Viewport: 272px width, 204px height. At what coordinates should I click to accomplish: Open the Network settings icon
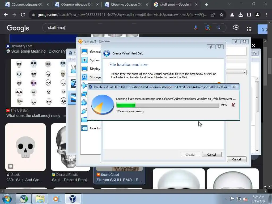(84, 94)
